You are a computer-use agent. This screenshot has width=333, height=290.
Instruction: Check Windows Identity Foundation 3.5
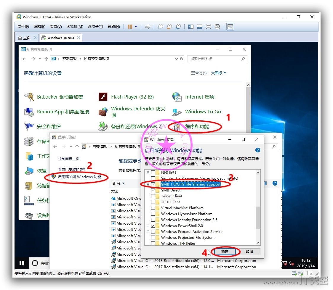click(x=153, y=220)
